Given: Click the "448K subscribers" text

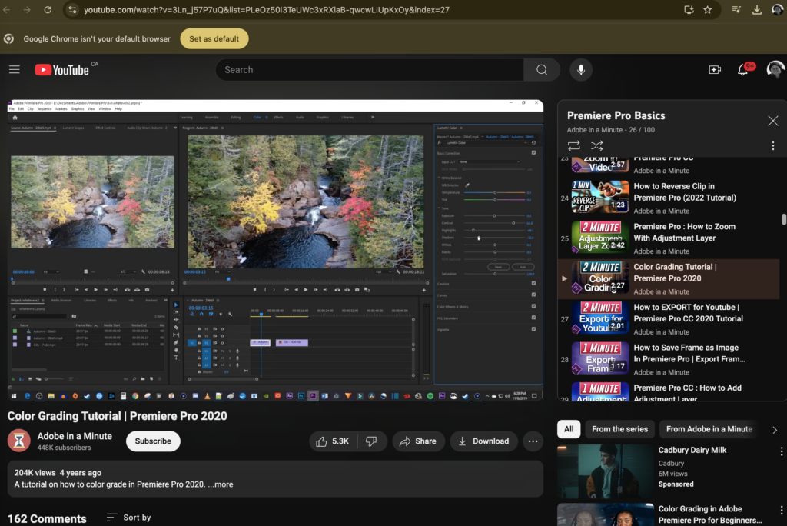Looking at the screenshot, I should tap(65, 448).
